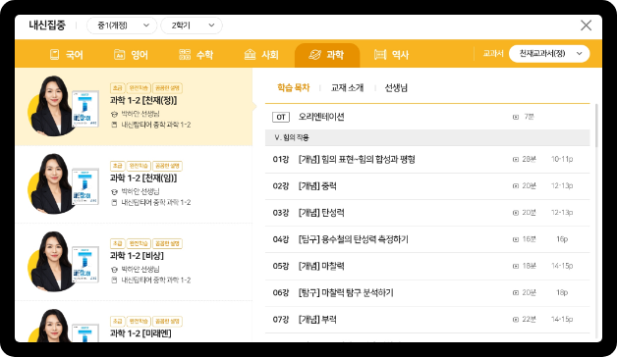Click the 역사 scroll icon
617x357 pixels.
click(380, 55)
